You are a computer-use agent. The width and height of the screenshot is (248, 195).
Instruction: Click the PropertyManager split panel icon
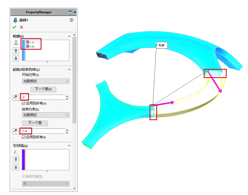[x=70, y=12]
